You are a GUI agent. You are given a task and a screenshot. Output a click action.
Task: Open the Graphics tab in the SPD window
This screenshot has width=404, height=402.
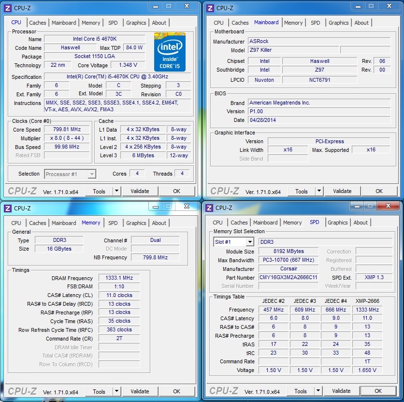coord(338,222)
